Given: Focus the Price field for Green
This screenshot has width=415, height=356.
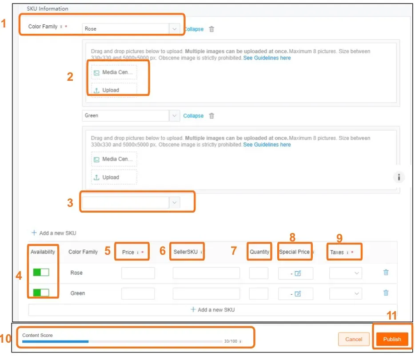Looking at the screenshot, I should pyautogui.click(x=138, y=293).
